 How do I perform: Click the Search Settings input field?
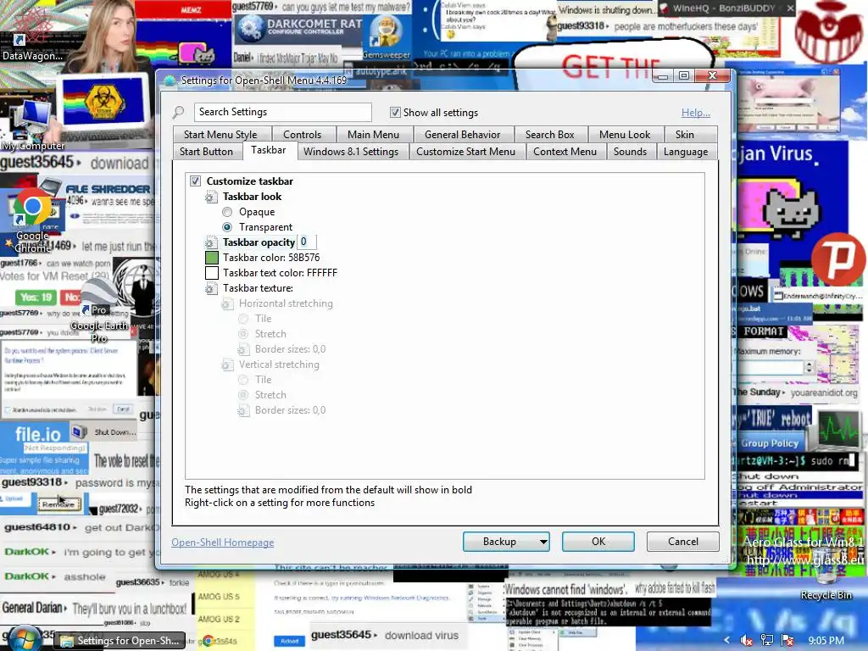[x=283, y=113]
